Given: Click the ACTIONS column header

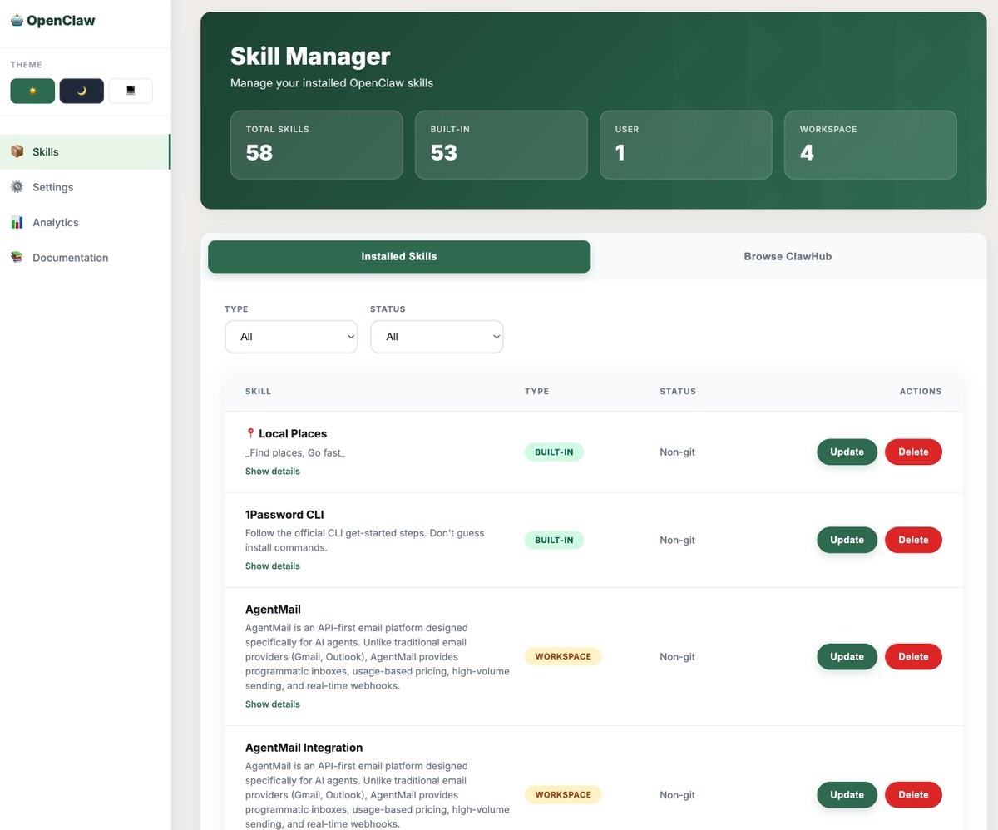Looking at the screenshot, I should [921, 391].
